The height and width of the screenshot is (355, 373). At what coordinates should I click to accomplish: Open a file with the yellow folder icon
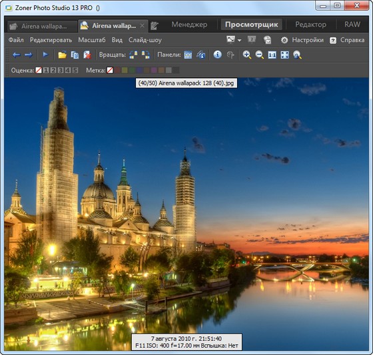(x=62, y=55)
